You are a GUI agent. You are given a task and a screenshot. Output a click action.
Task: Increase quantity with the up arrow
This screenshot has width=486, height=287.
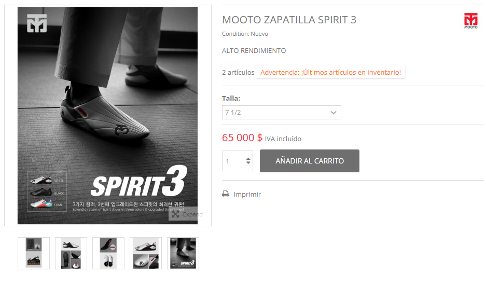click(248, 158)
